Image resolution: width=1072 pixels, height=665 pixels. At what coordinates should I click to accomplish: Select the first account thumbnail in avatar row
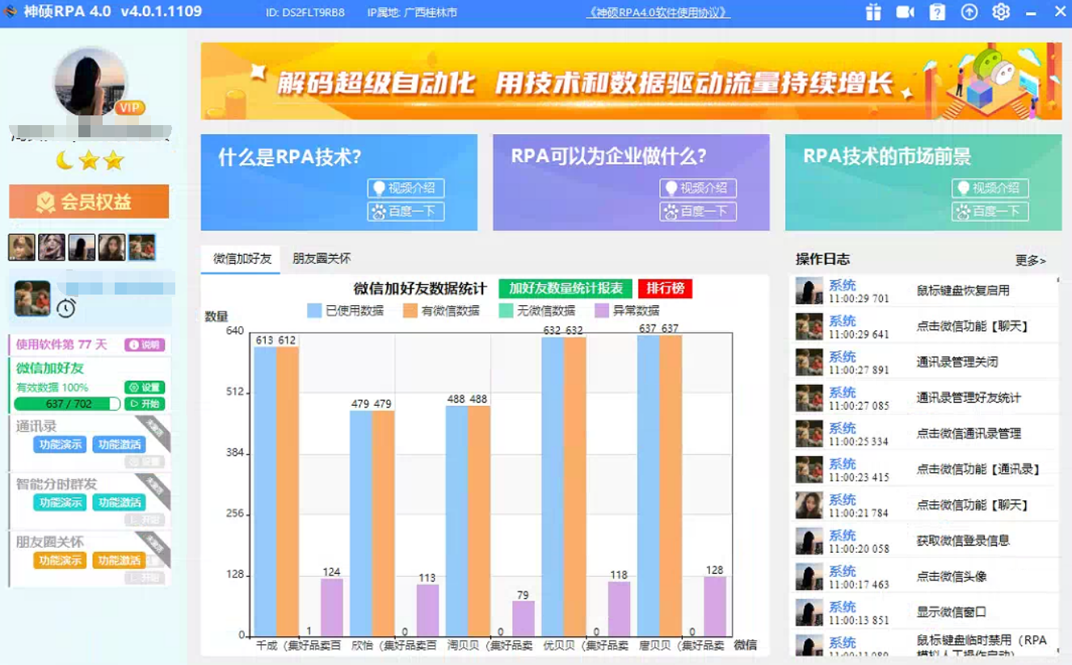[22, 247]
